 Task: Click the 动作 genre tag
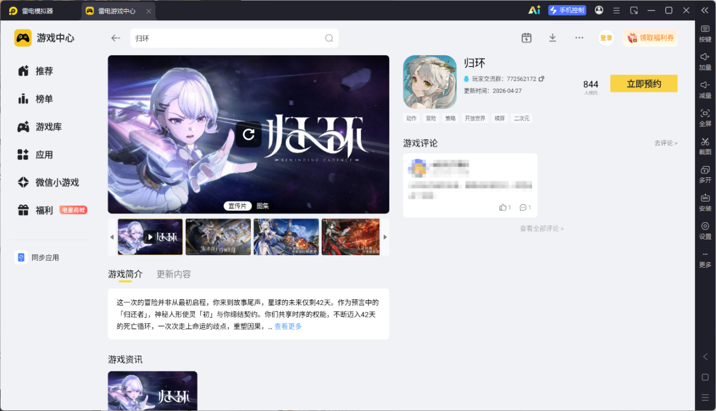[411, 119]
